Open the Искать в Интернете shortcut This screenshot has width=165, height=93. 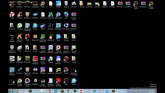12,71
